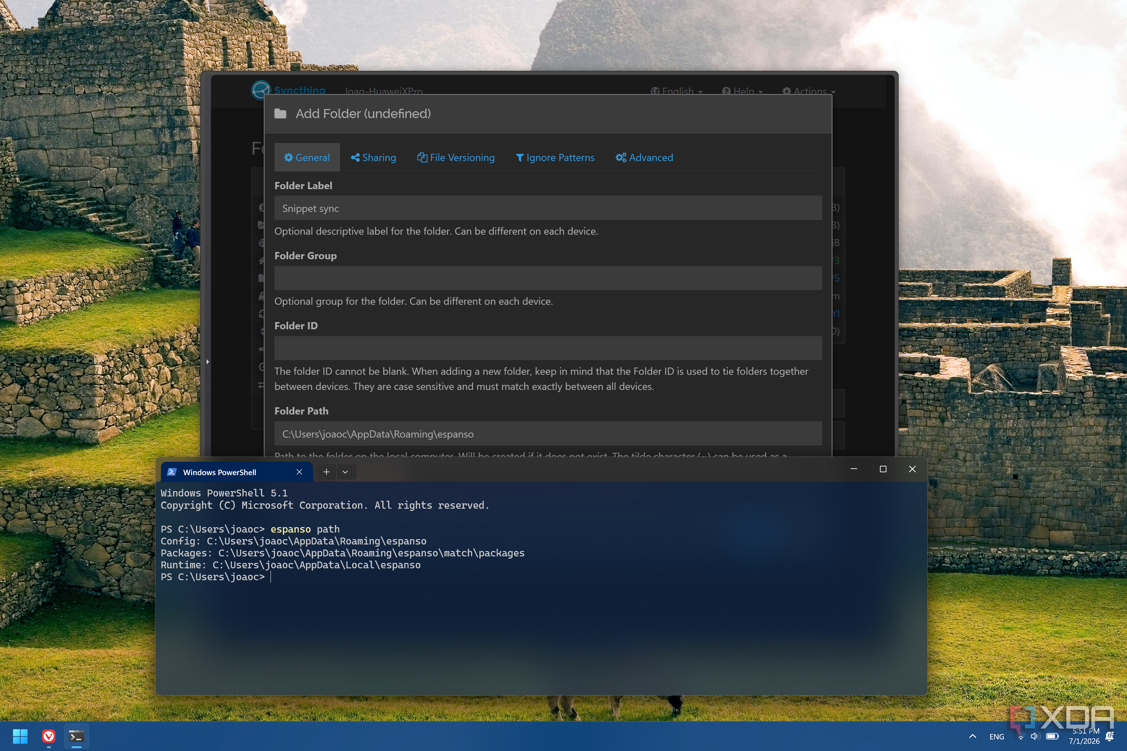Open the Help menu in Syncthing
The image size is (1127, 751).
pos(742,91)
